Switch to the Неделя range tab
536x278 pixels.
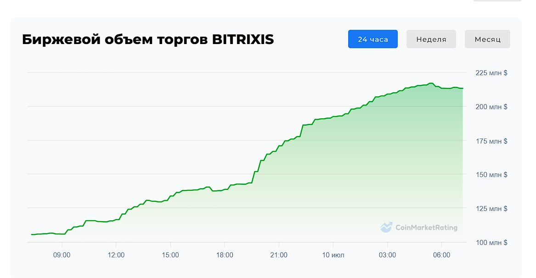[431, 39]
